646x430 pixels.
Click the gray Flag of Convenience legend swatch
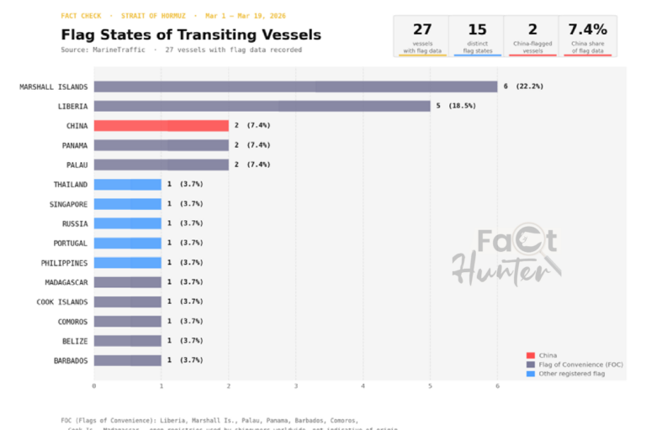pos(530,364)
